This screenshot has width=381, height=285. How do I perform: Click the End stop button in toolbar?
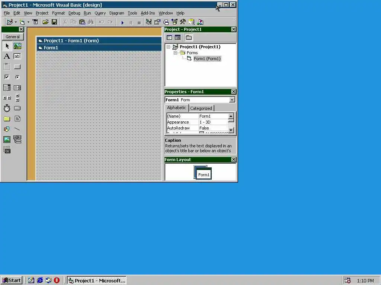pos(139,23)
